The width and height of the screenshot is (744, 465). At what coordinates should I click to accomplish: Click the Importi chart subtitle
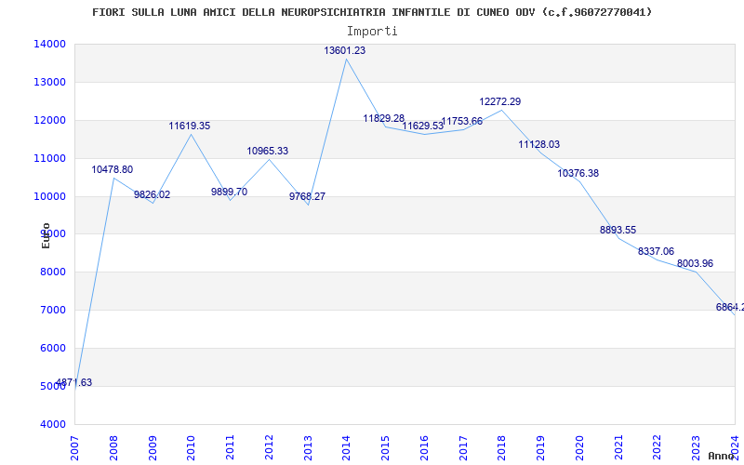(x=372, y=32)
